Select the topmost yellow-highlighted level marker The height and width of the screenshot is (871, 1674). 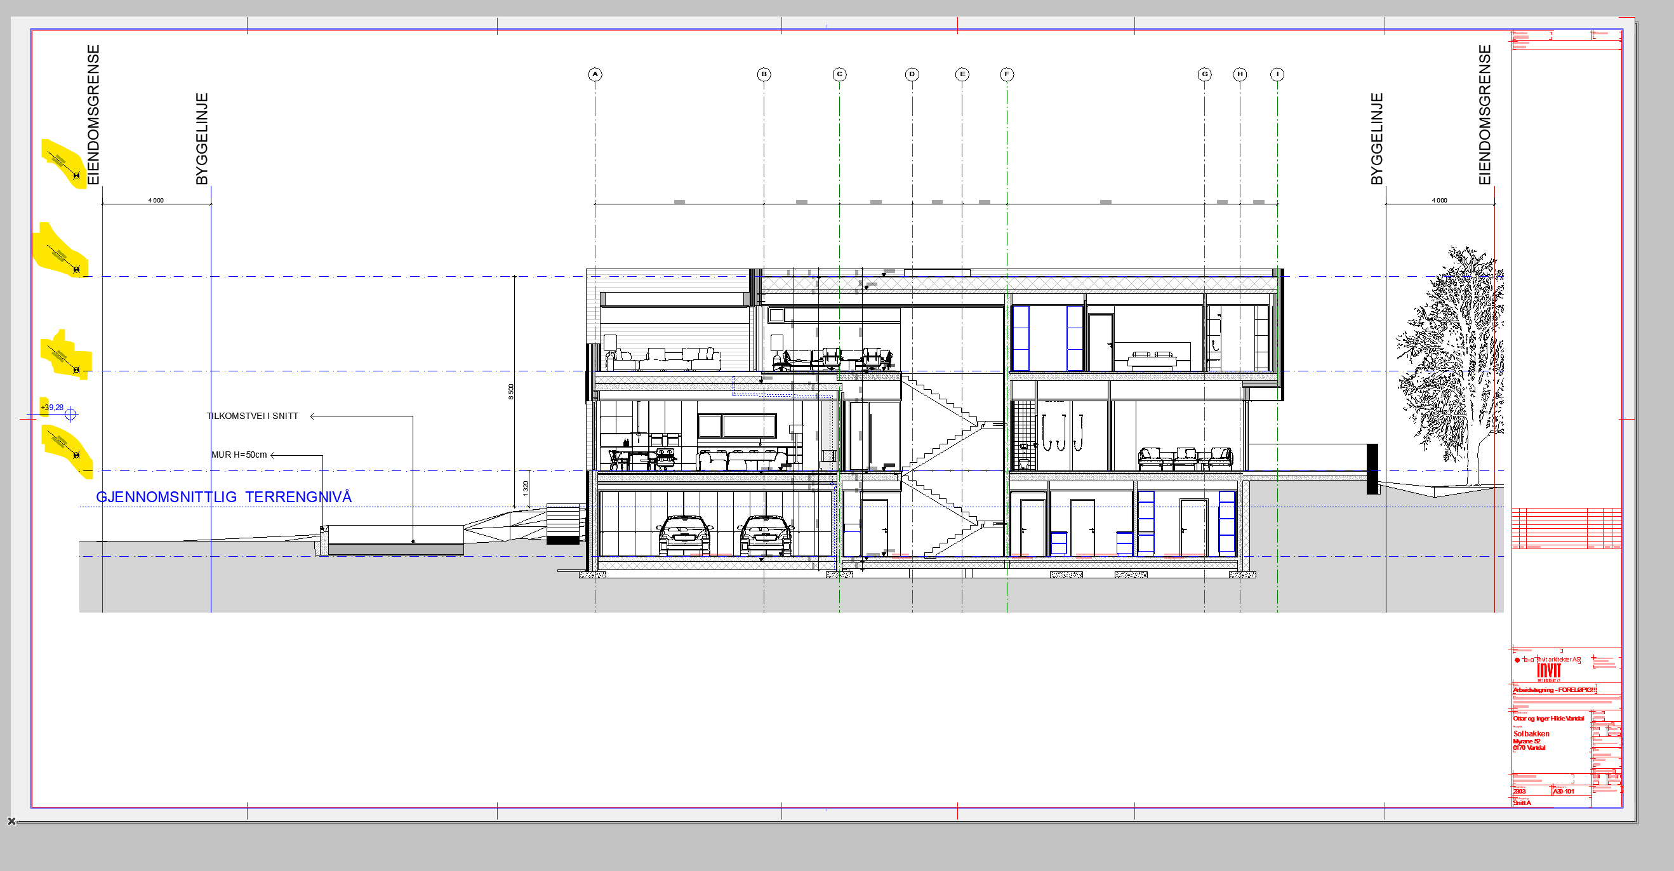tap(64, 163)
